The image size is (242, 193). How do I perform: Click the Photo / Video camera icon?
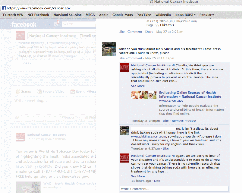(x=39, y=91)
